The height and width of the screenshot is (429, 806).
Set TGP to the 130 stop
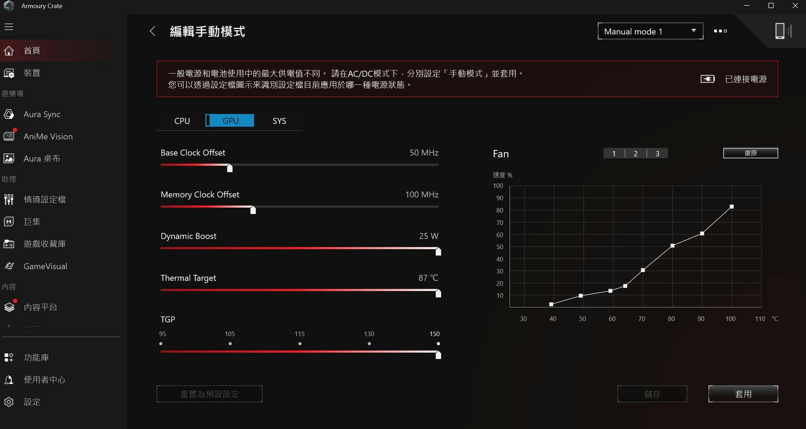(369, 344)
